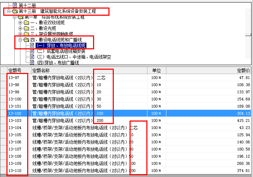Collapse the 第一章 综合布线系统安装工程 node
This screenshot has width=253, height=177.
coord(15,17)
